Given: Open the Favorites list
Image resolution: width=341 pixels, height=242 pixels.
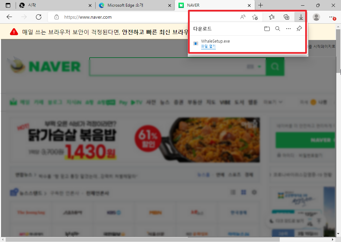Looking at the screenshot, I should [272, 17].
